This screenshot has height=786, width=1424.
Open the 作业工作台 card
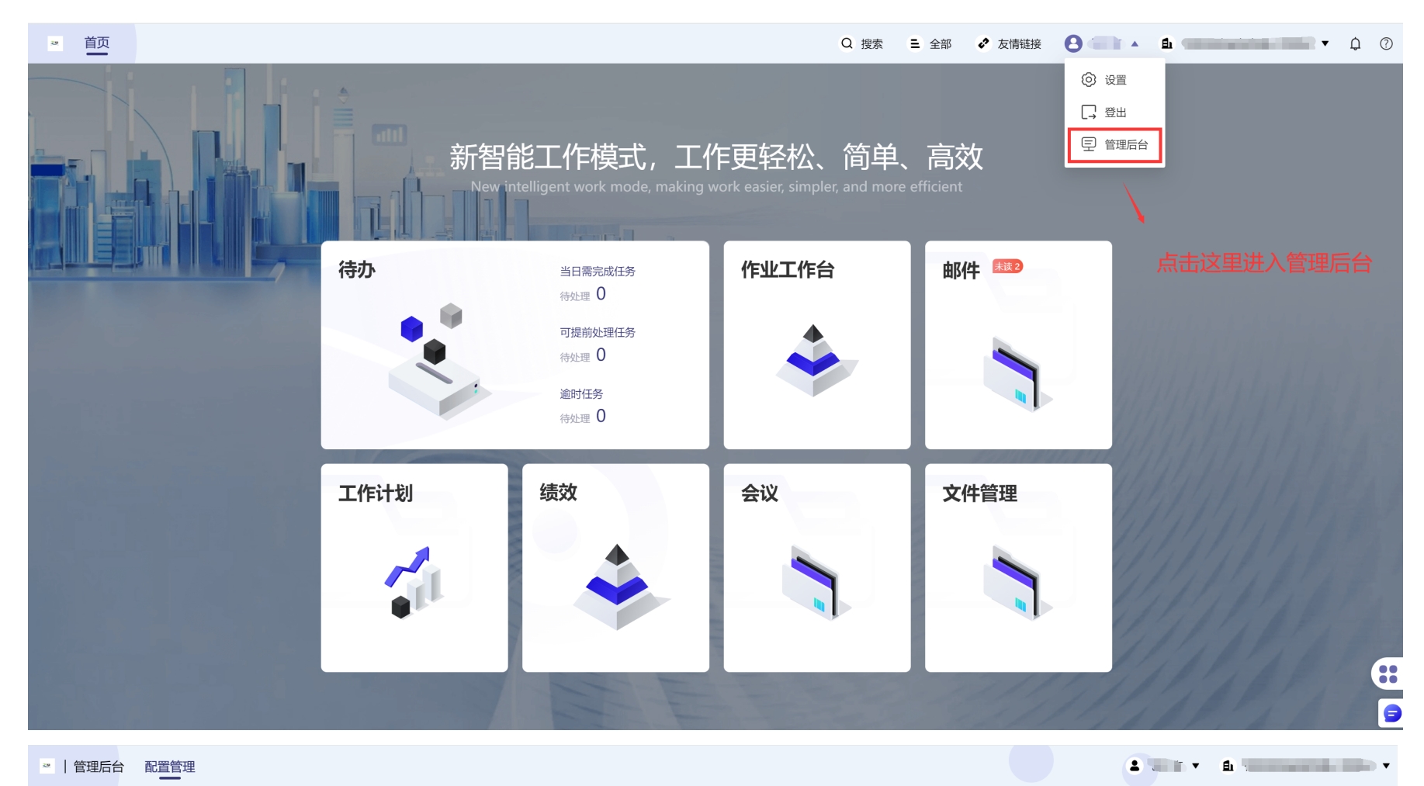817,345
